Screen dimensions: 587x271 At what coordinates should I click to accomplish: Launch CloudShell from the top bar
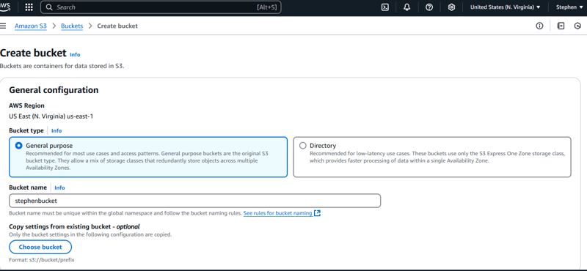point(384,7)
